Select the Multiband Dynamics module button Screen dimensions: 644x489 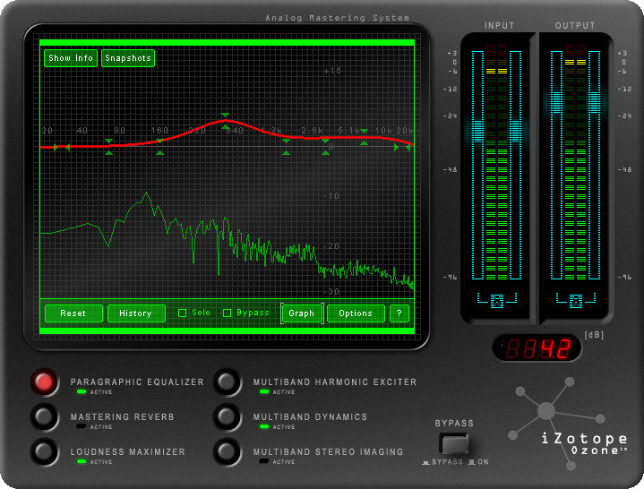coord(227,416)
